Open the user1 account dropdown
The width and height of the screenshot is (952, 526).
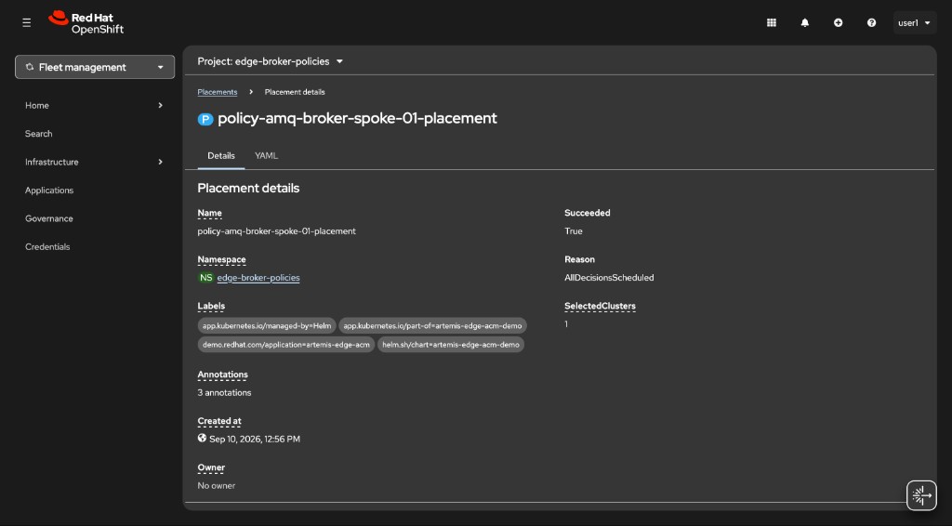pos(914,22)
